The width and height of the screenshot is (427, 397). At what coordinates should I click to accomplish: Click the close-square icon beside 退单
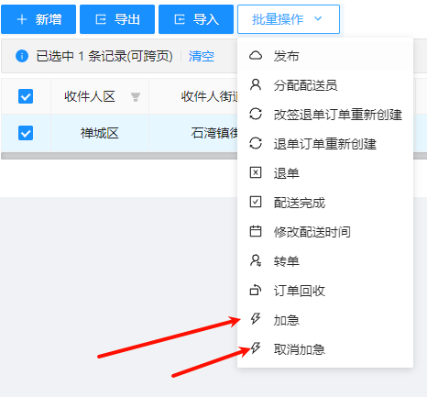click(x=256, y=172)
